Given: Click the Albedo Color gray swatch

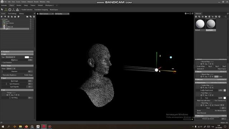Looking at the screenshot, I should [x=216, y=76].
